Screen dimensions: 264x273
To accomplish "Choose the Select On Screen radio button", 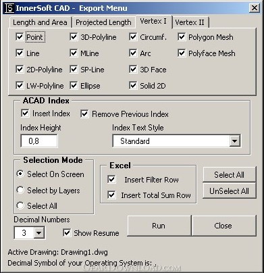I will click(20, 174).
